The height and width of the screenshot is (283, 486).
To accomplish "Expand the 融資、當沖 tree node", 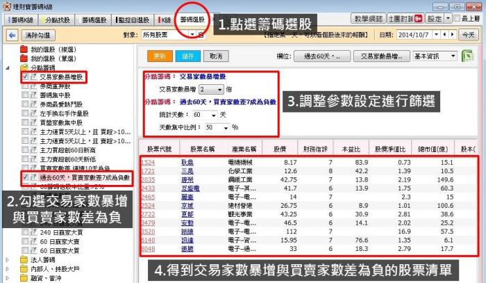I will (x=8, y=278).
